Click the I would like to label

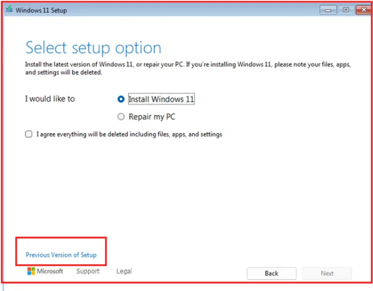[50, 98]
